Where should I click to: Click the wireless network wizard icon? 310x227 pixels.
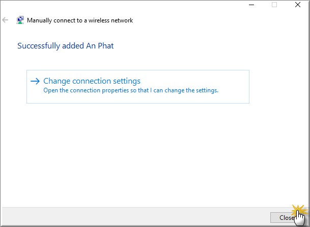pyautogui.click(x=20, y=20)
